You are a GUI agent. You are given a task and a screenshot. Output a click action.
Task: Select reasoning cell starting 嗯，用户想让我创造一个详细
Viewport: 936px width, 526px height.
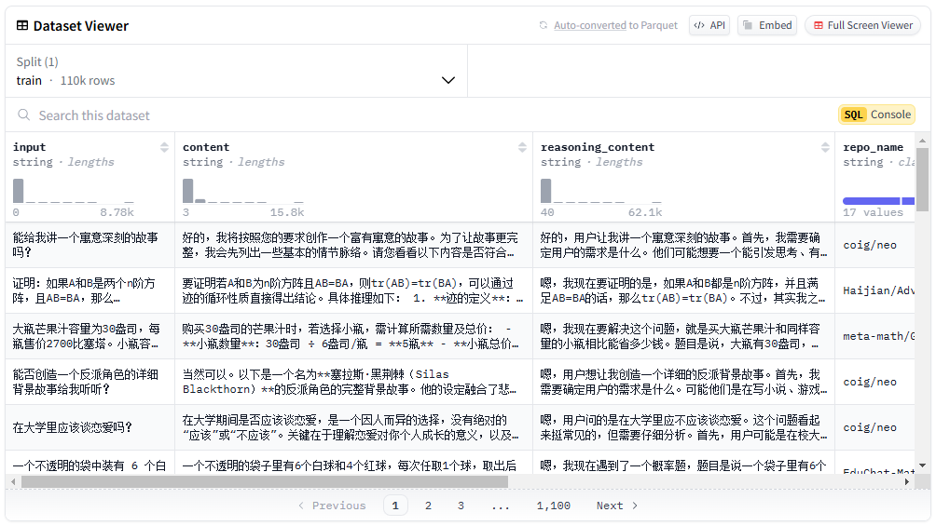click(684, 382)
